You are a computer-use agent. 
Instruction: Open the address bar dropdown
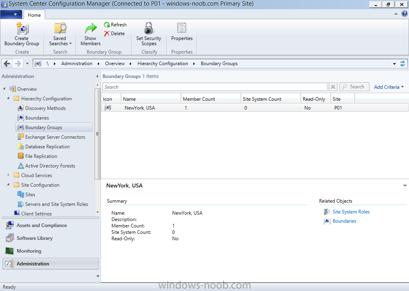[x=394, y=64]
